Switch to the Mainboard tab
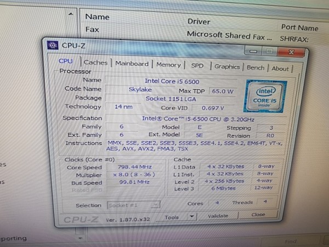The height and width of the screenshot is (247, 329). click(x=132, y=64)
